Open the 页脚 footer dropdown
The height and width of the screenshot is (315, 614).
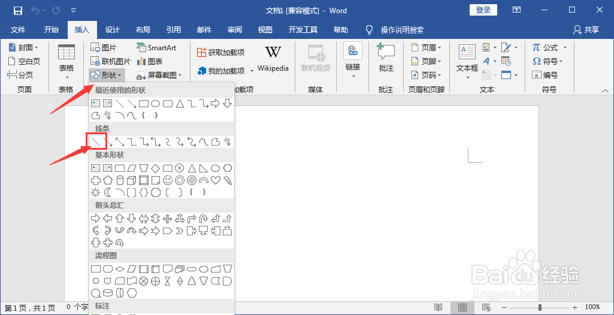point(427,62)
